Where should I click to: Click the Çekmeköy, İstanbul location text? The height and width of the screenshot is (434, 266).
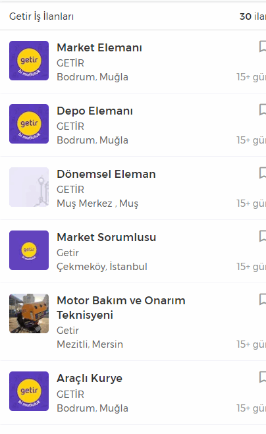pos(102,267)
